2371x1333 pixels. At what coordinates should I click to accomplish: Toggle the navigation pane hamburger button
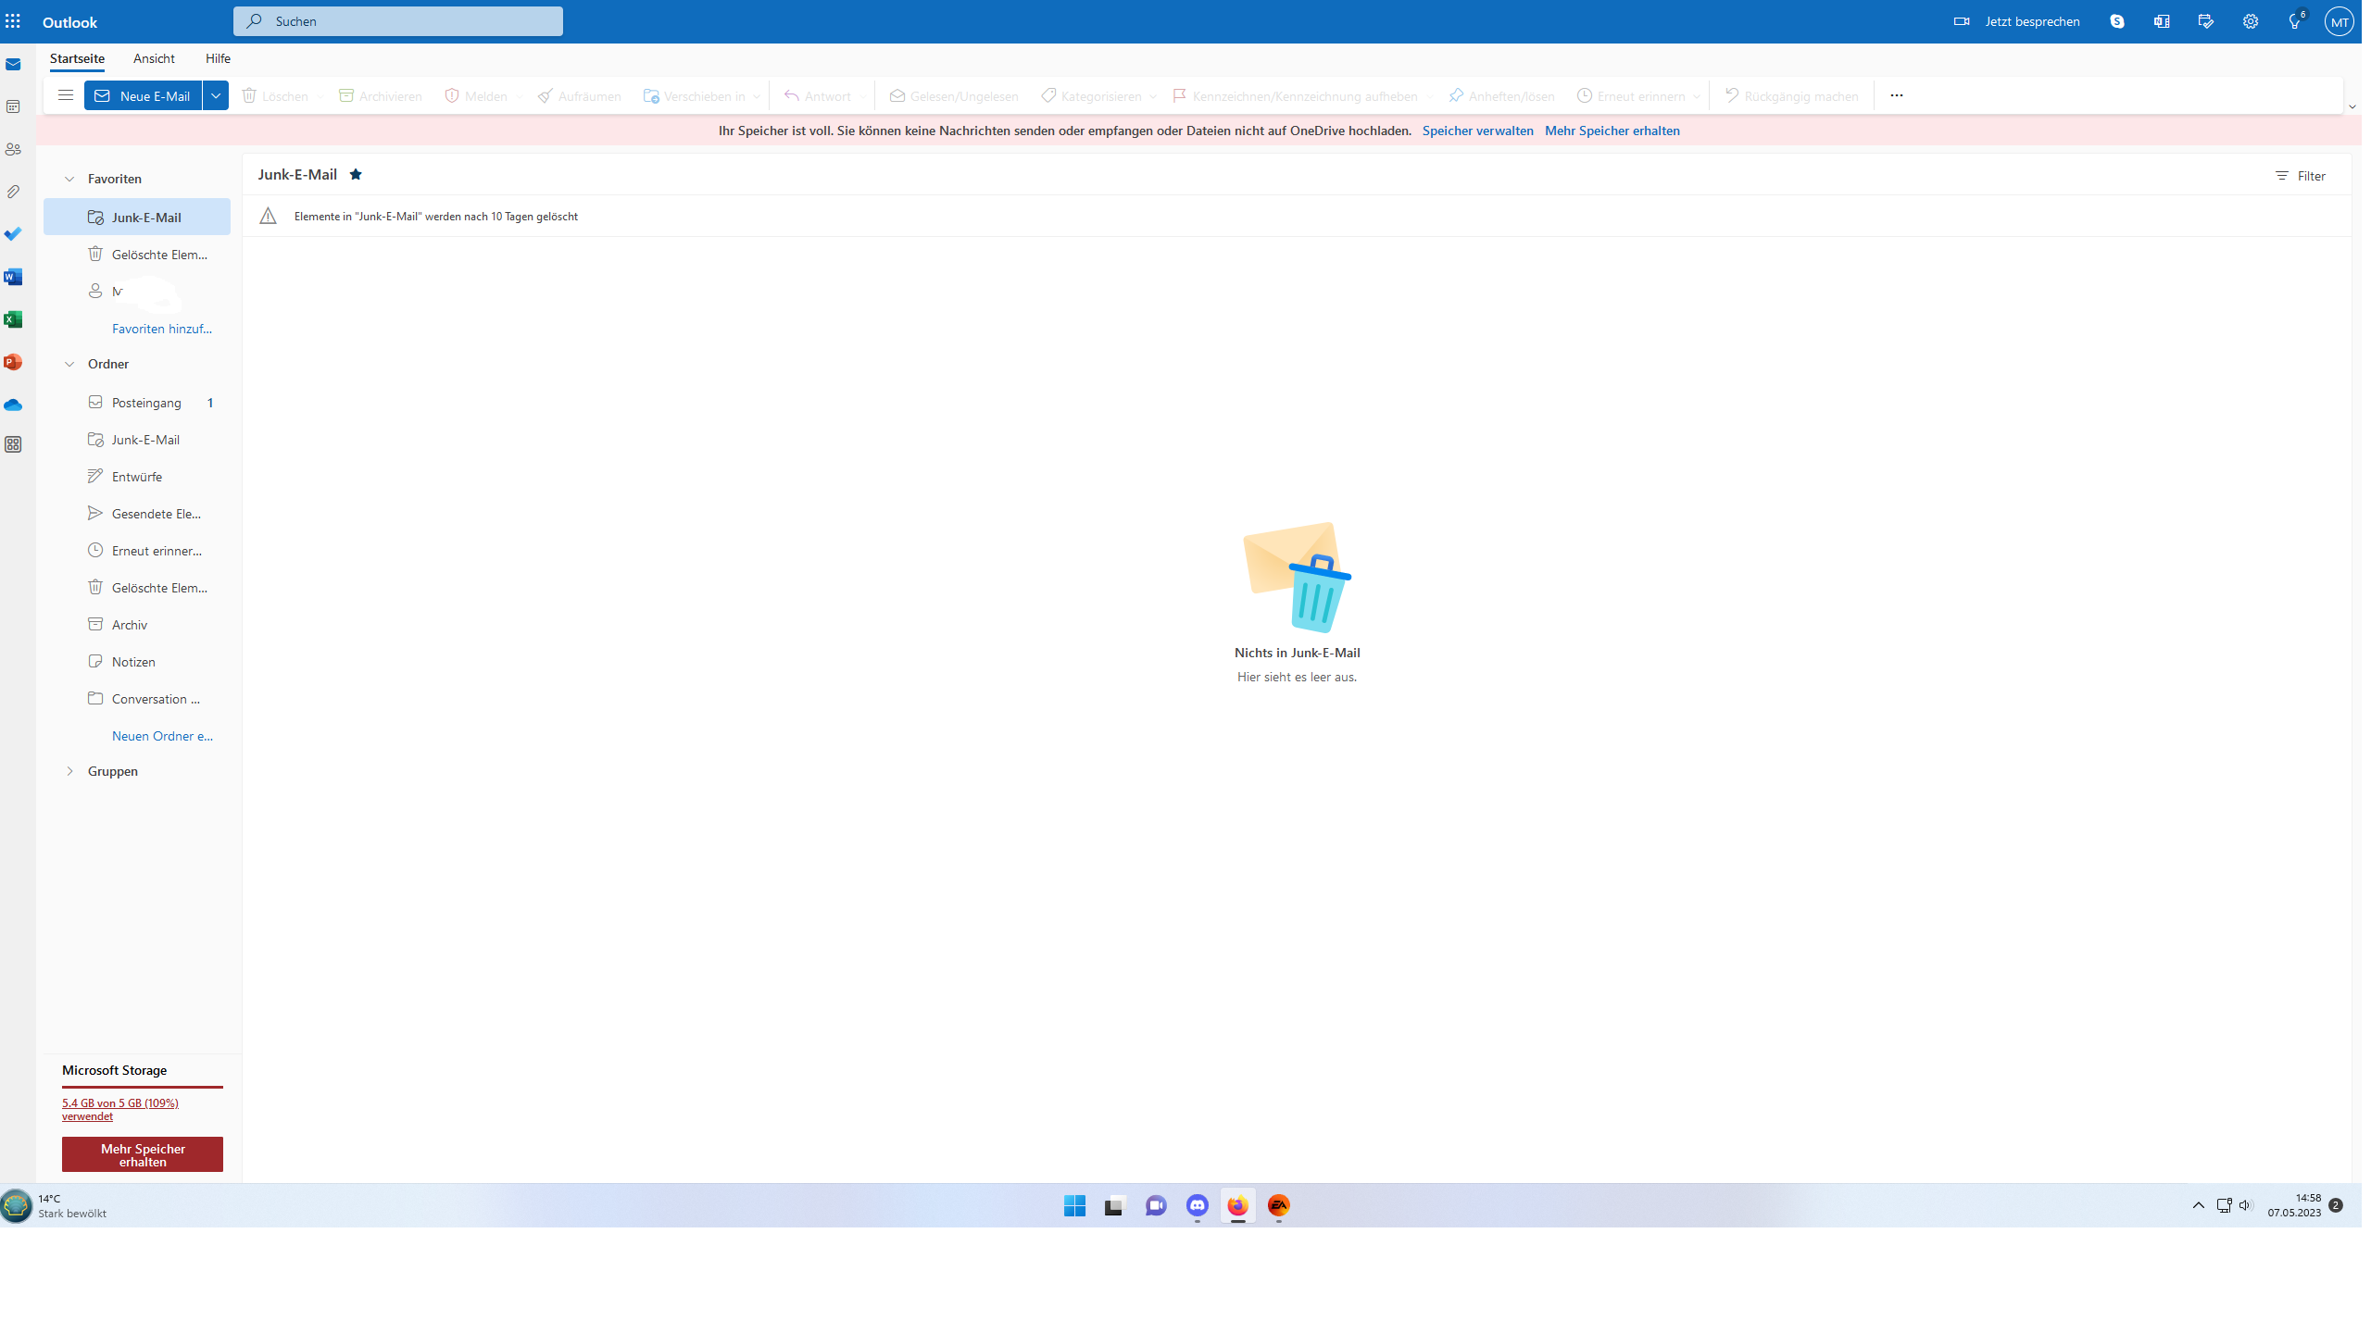tap(65, 95)
